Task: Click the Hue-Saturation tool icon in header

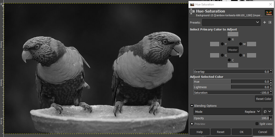Action: click(x=192, y=12)
